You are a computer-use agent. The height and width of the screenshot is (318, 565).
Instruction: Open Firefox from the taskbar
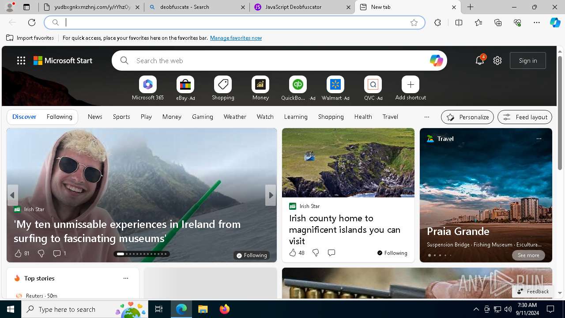coord(225,309)
